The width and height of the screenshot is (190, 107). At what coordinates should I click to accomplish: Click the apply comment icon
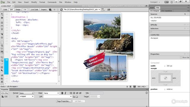(x=2, y=57)
